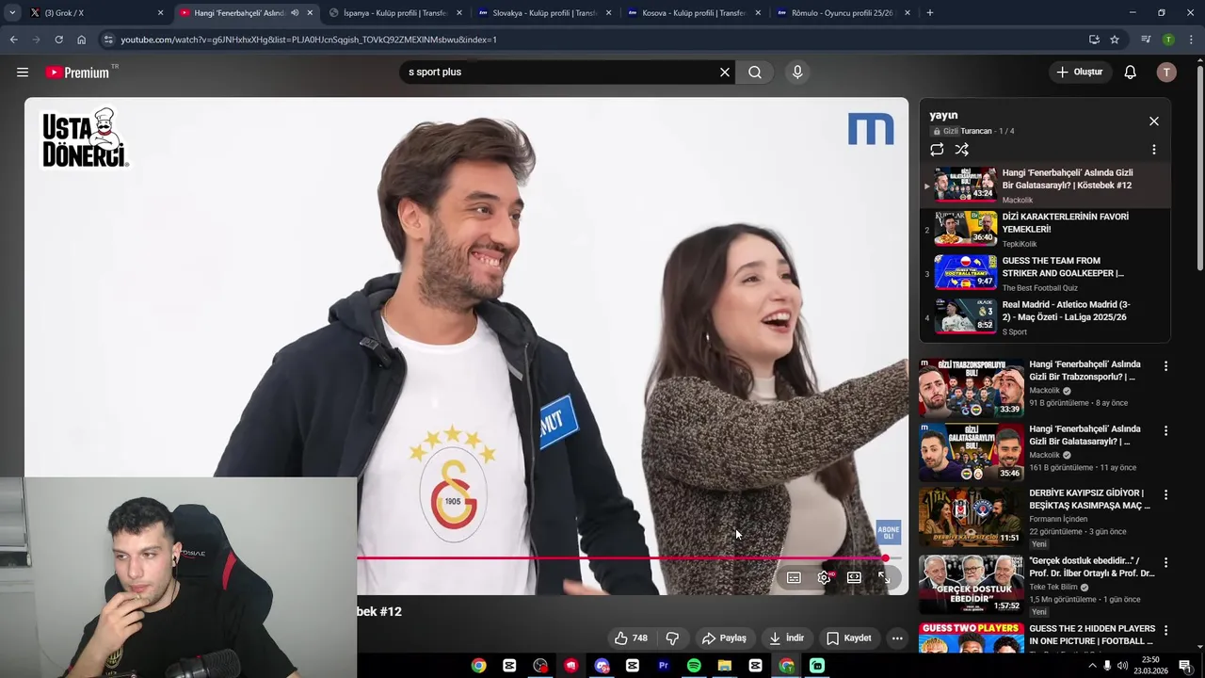
Task: Mute the playing YouTube tab audio icon
Action: coord(295,13)
